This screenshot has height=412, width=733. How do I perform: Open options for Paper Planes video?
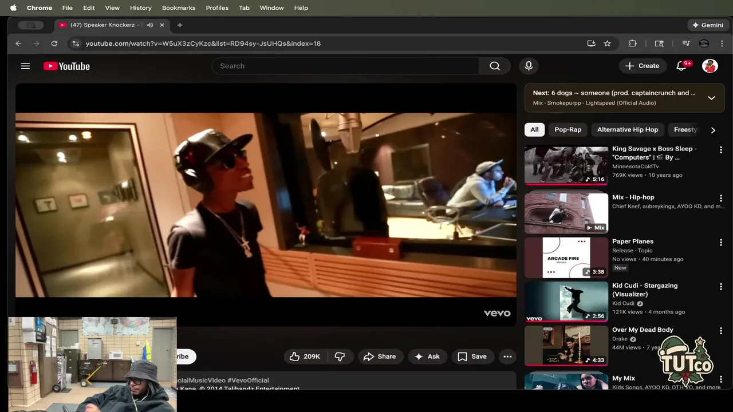coord(721,243)
